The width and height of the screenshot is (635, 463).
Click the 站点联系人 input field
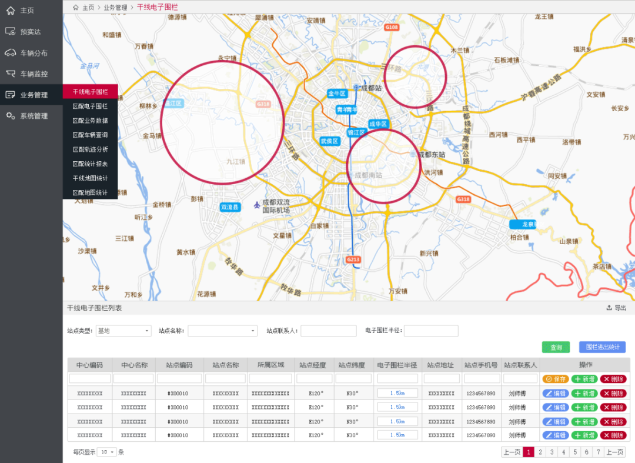[x=329, y=331]
